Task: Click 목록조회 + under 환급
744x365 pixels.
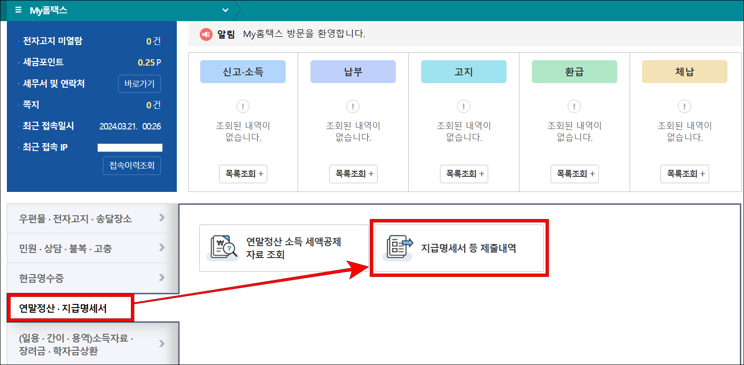Action: (575, 174)
